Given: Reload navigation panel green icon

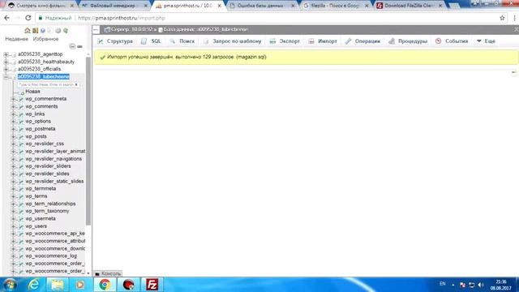Looking at the screenshot, I should [66, 31].
